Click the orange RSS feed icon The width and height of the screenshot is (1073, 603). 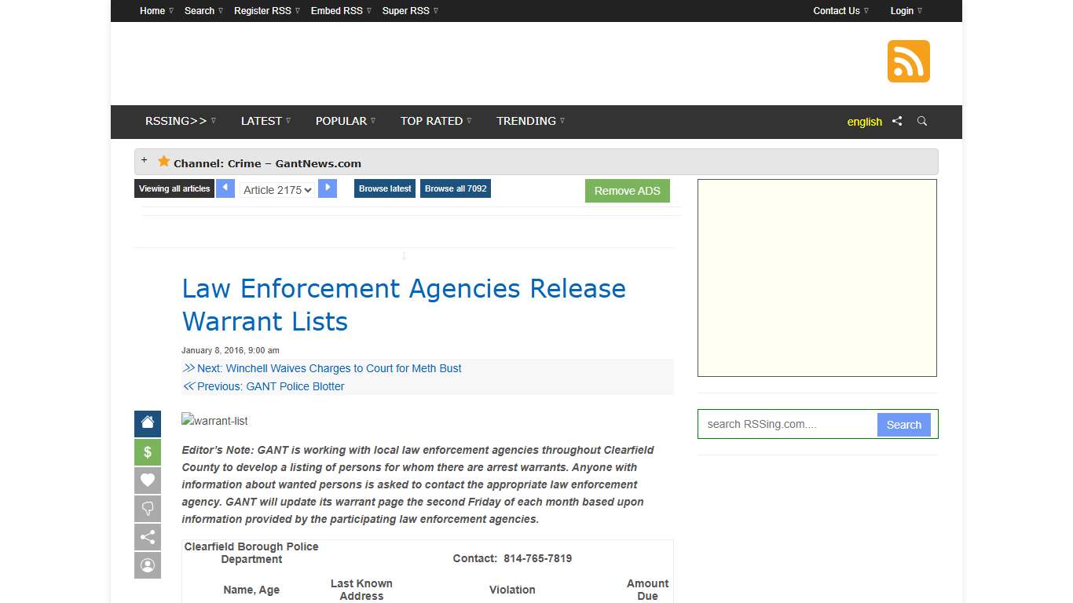pyautogui.click(x=908, y=60)
